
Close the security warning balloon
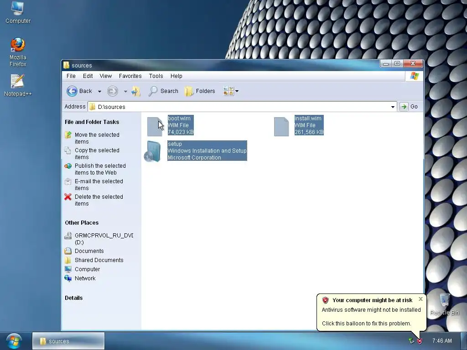(x=420, y=299)
